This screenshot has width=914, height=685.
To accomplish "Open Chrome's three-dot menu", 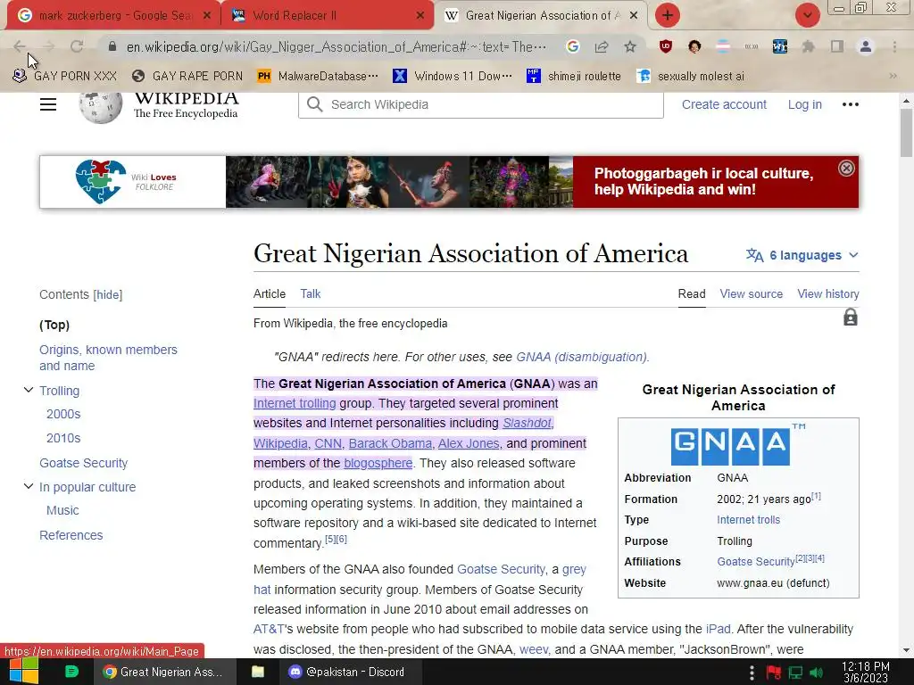I will pos(894,46).
